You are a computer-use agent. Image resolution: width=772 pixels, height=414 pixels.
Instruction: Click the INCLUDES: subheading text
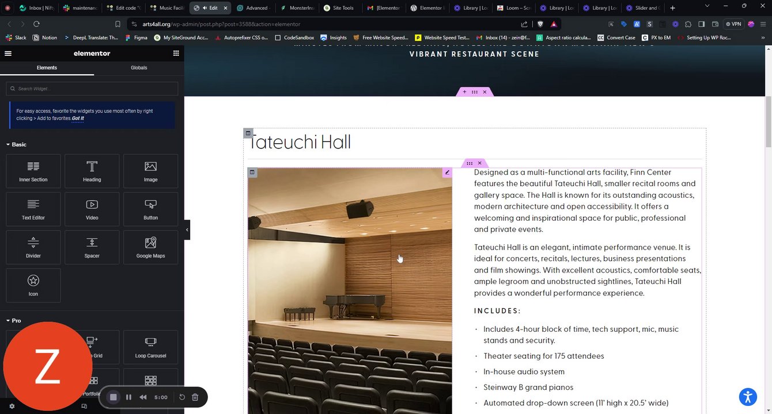497,311
